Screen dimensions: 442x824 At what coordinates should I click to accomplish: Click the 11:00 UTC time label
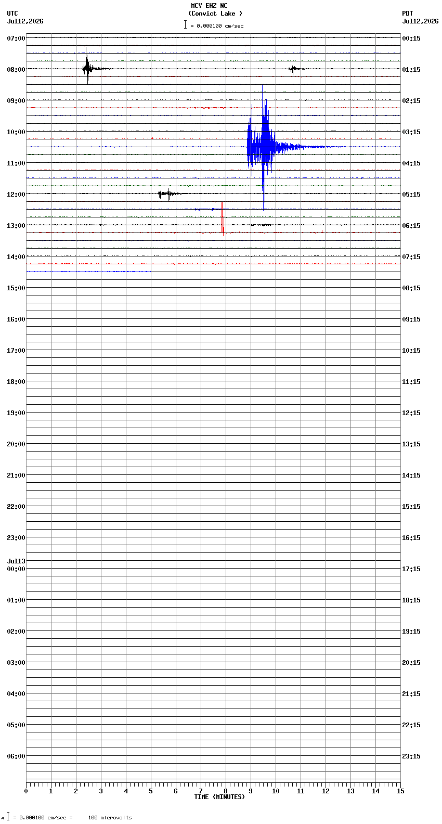(16, 163)
